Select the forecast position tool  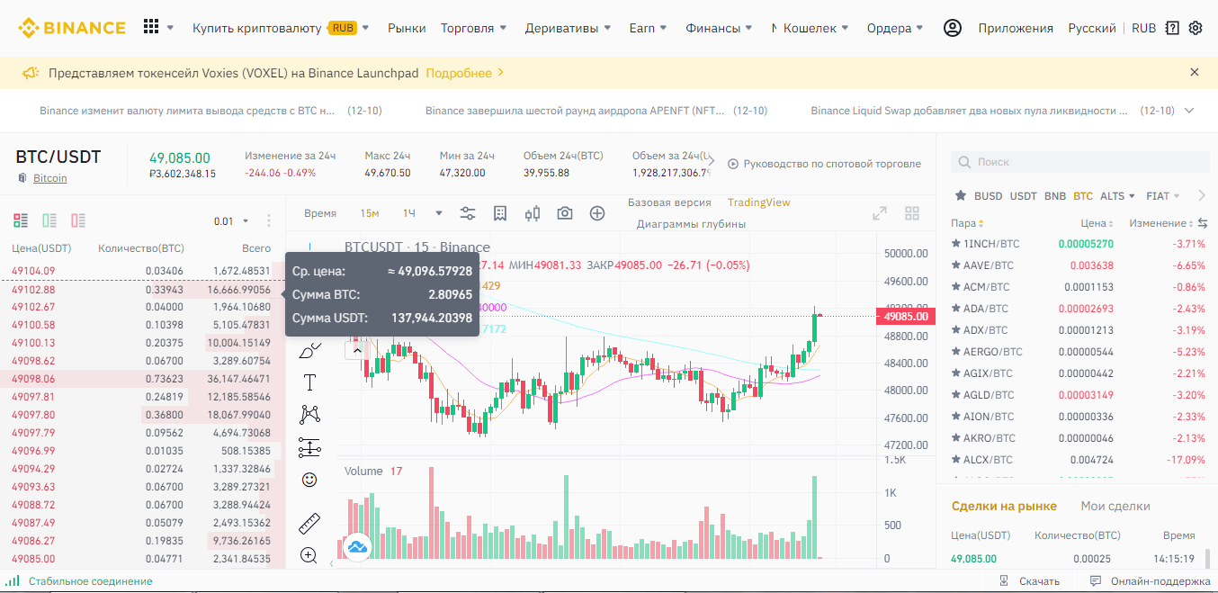coord(309,447)
